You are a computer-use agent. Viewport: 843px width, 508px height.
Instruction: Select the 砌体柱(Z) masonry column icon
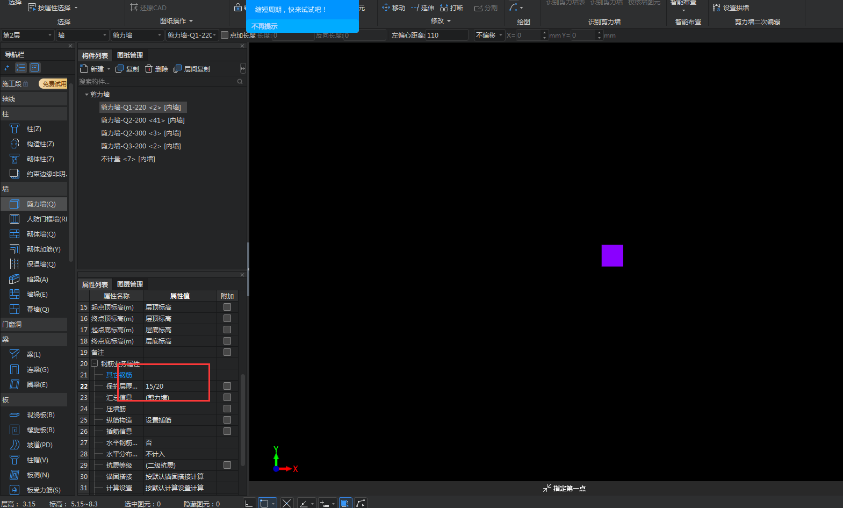[x=15, y=159]
